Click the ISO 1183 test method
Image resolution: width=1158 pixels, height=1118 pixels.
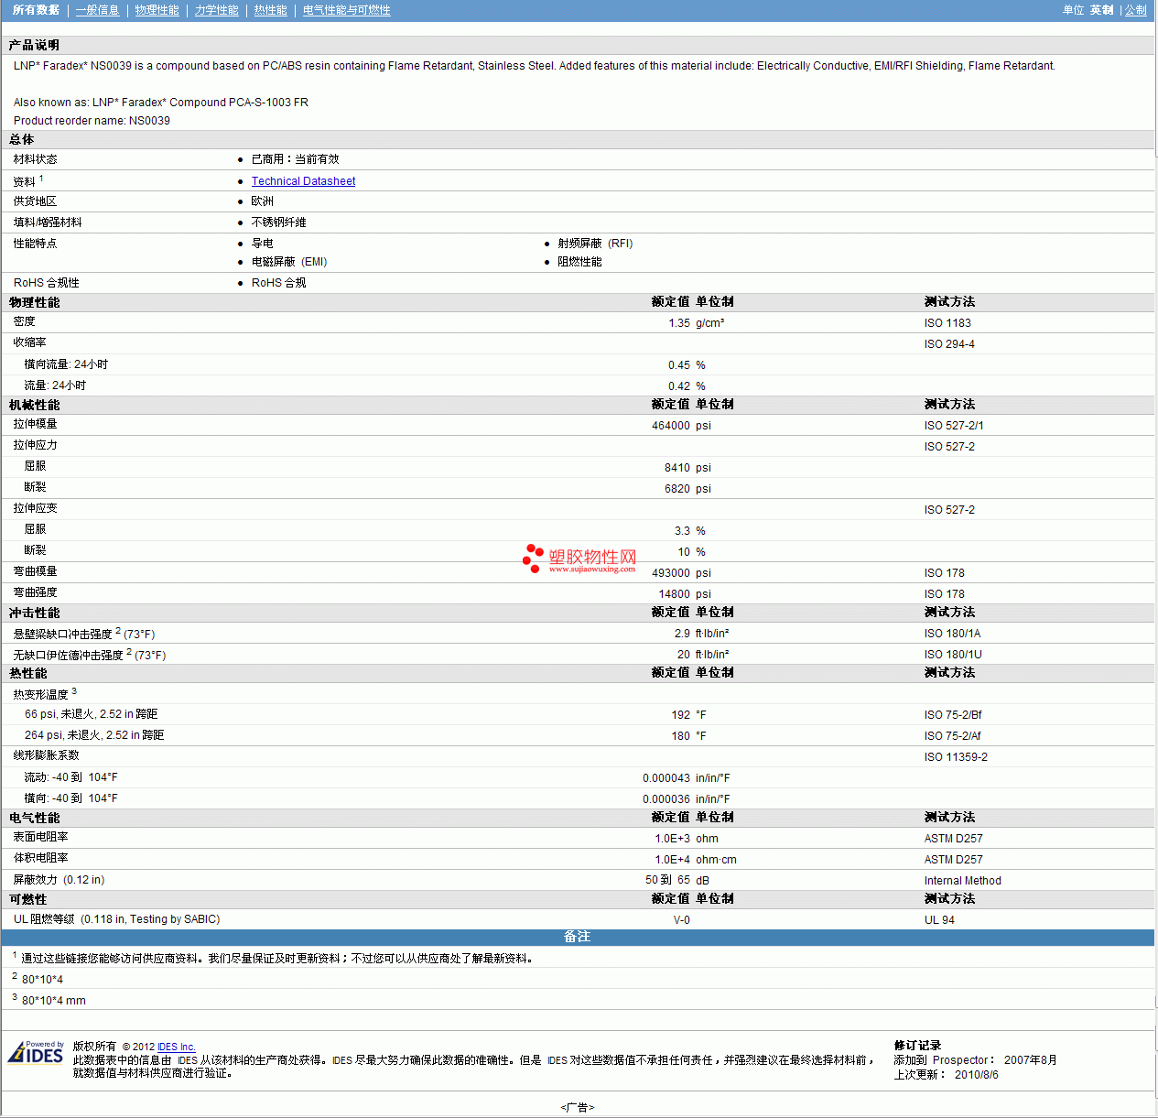947,323
